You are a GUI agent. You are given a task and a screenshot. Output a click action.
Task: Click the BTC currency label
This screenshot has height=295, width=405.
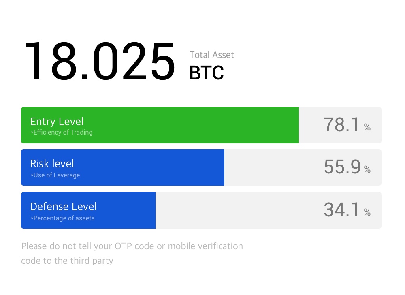tap(207, 73)
